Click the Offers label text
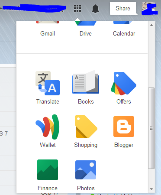Screen dimensions: 161x195 tap(124, 101)
